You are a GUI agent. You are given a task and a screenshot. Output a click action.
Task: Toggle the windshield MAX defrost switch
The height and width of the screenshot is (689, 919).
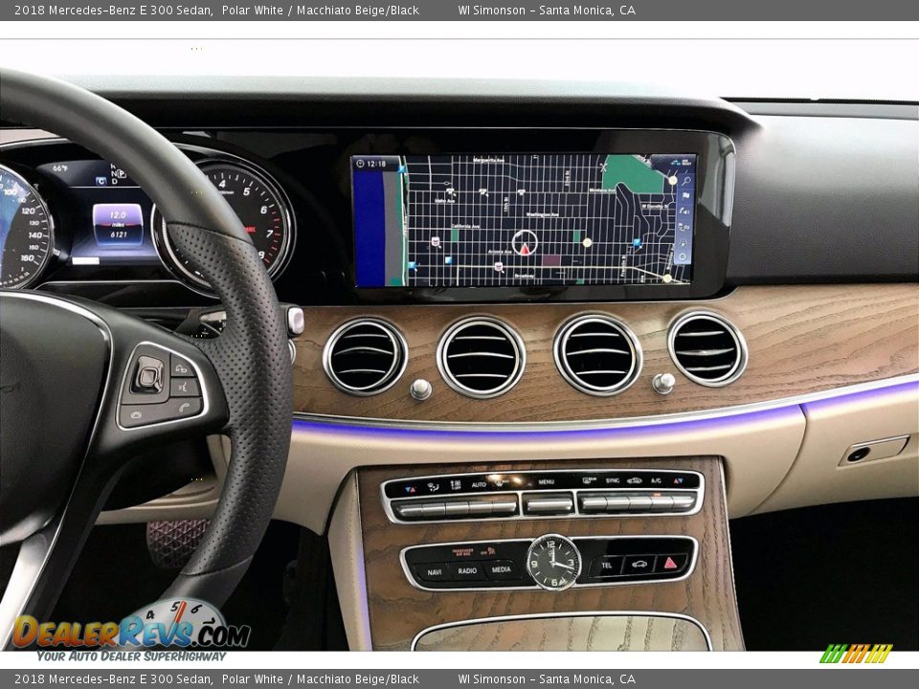503,506
